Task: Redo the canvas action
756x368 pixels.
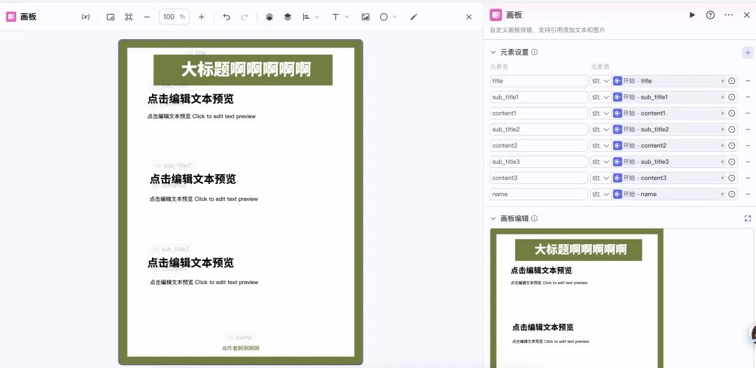Action: tap(244, 17)
